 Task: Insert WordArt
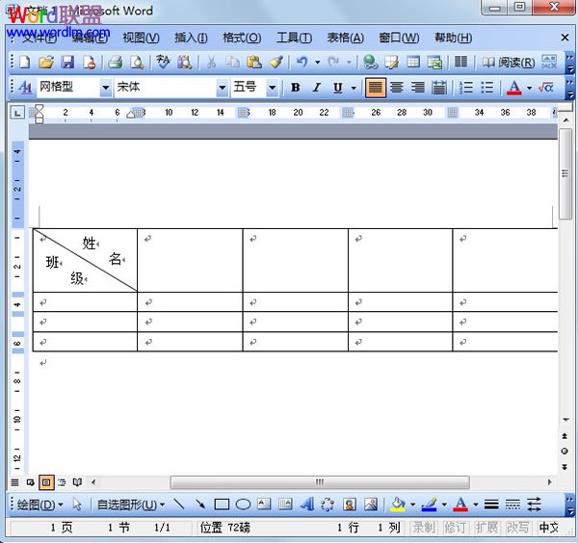pyautogui.click(x=307, y=504)
